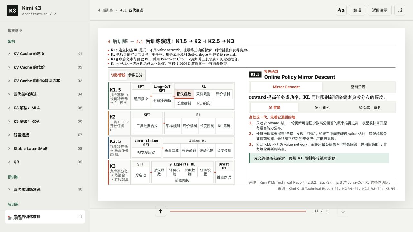Toggle fullscreen mode icon
This screenshot has height=232, width=413.
pyautogui.click(x=399, y=10)
